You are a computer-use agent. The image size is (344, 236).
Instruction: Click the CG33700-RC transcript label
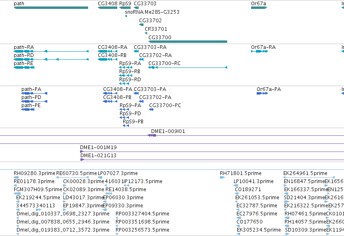coord(165,63)
